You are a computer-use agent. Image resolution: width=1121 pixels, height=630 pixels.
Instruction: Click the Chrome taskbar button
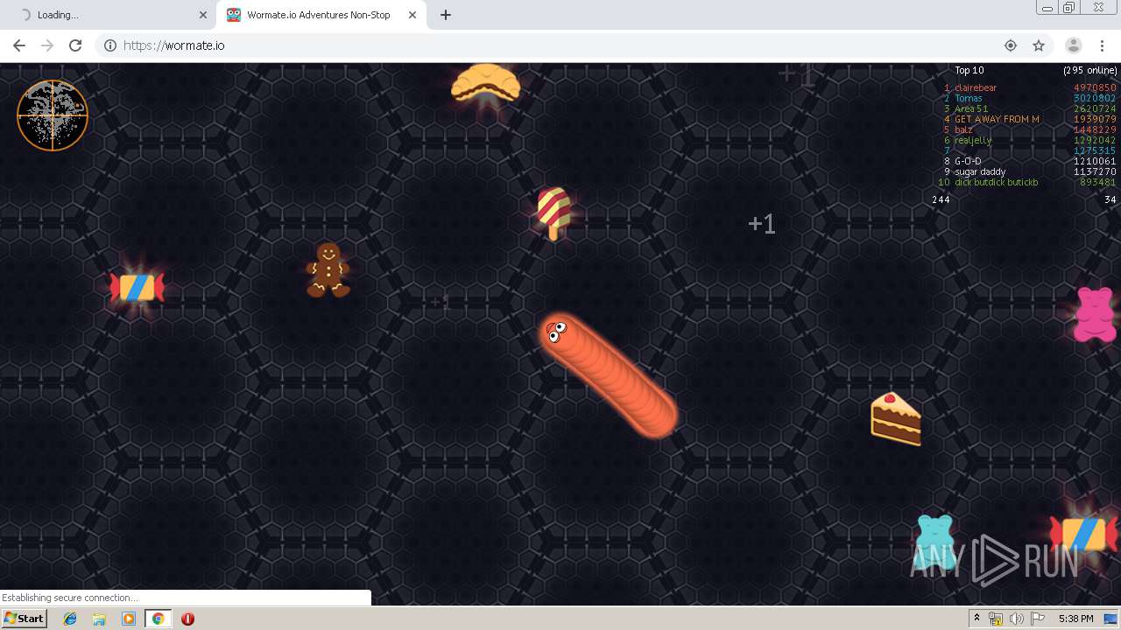158,619
